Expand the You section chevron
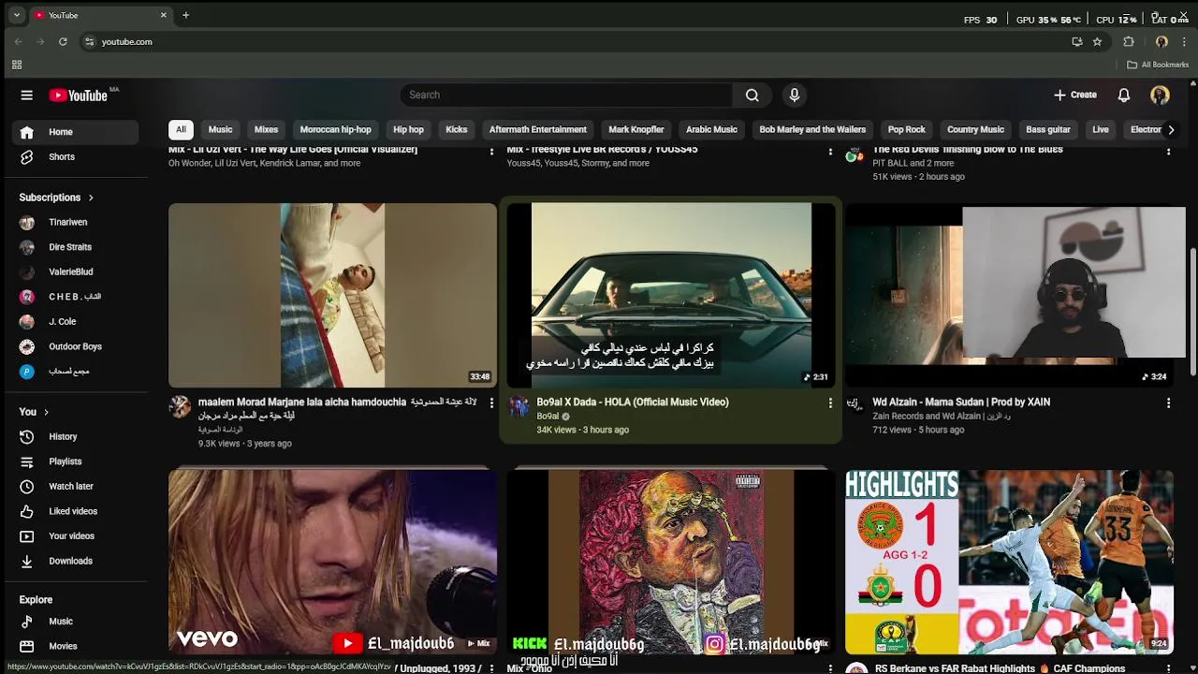This screenshot has width=1198, height=674. [45, 412]
